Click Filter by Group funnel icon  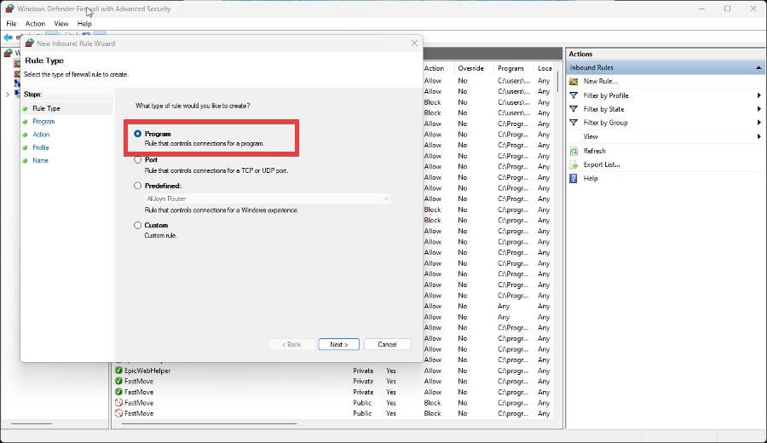coord(574,123)
